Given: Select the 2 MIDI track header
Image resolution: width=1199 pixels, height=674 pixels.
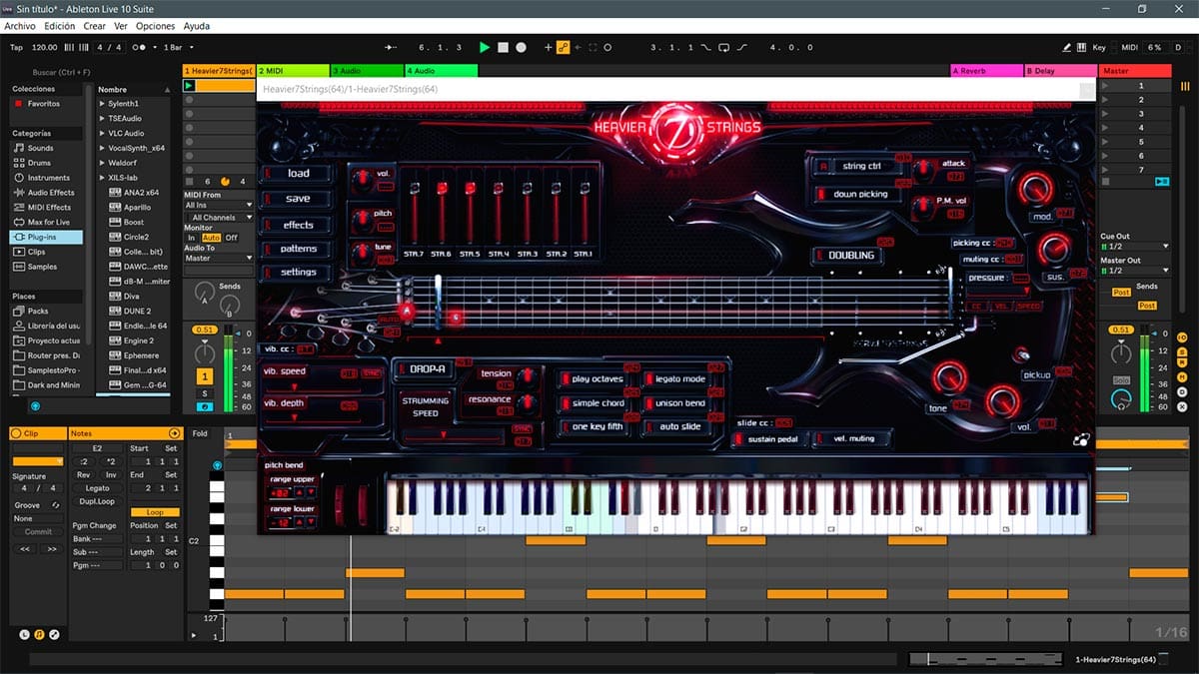Looking at the screenshot, I should (293, 71).
